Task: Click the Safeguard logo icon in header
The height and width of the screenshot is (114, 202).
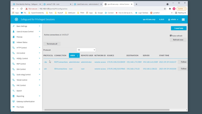Action: coord(16,19)
